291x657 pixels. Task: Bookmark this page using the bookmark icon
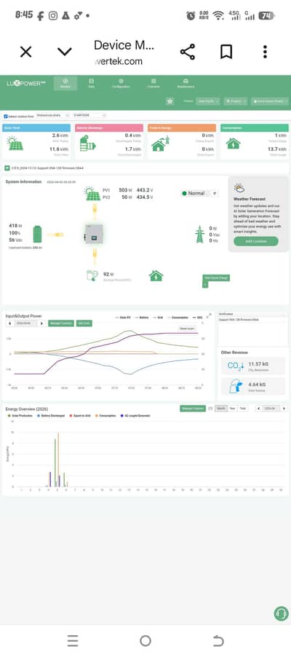point(226,52)
